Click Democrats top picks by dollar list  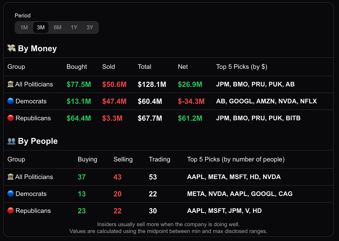tap(266, 101)
